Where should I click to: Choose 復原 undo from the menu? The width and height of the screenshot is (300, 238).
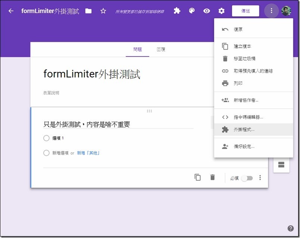tap(253, 29)
